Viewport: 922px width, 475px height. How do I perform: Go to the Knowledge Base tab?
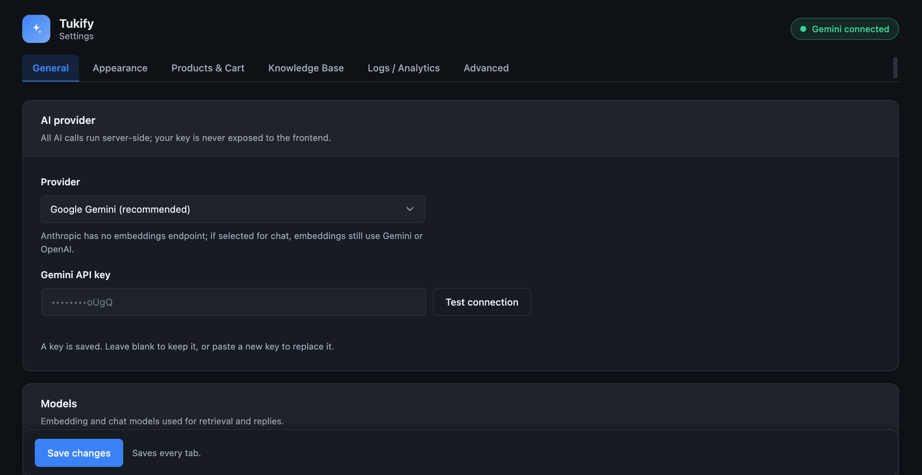306,68
